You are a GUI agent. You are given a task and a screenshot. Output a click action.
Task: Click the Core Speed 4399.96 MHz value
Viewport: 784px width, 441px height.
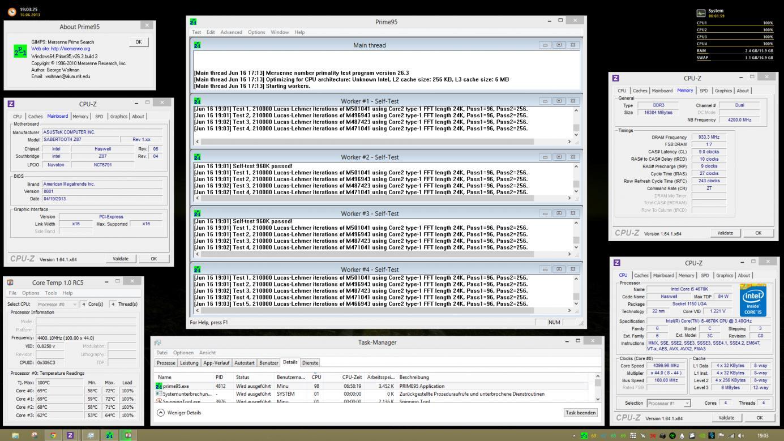point(665,366)
